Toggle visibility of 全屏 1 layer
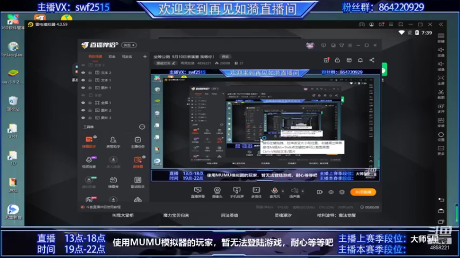The height and width of the screenshot is (258, 460). click(83, 103)
